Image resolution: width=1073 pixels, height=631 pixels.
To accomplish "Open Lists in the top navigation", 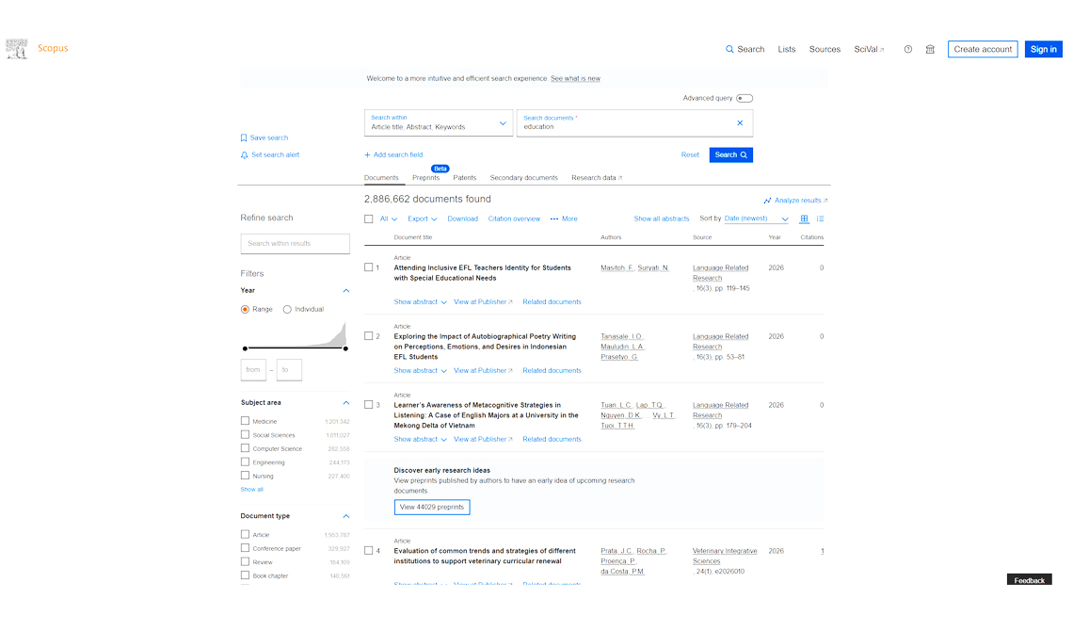I will [x=787, y=49].
